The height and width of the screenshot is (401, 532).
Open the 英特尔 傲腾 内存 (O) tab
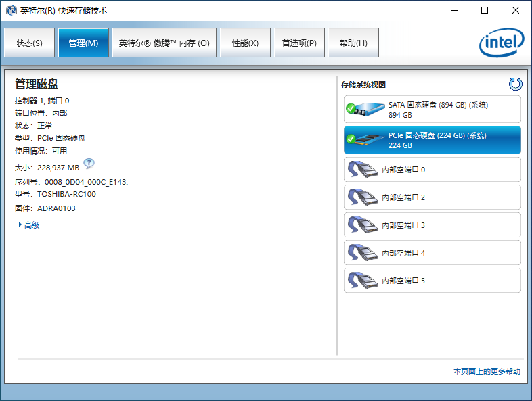(x=164, y=43)
